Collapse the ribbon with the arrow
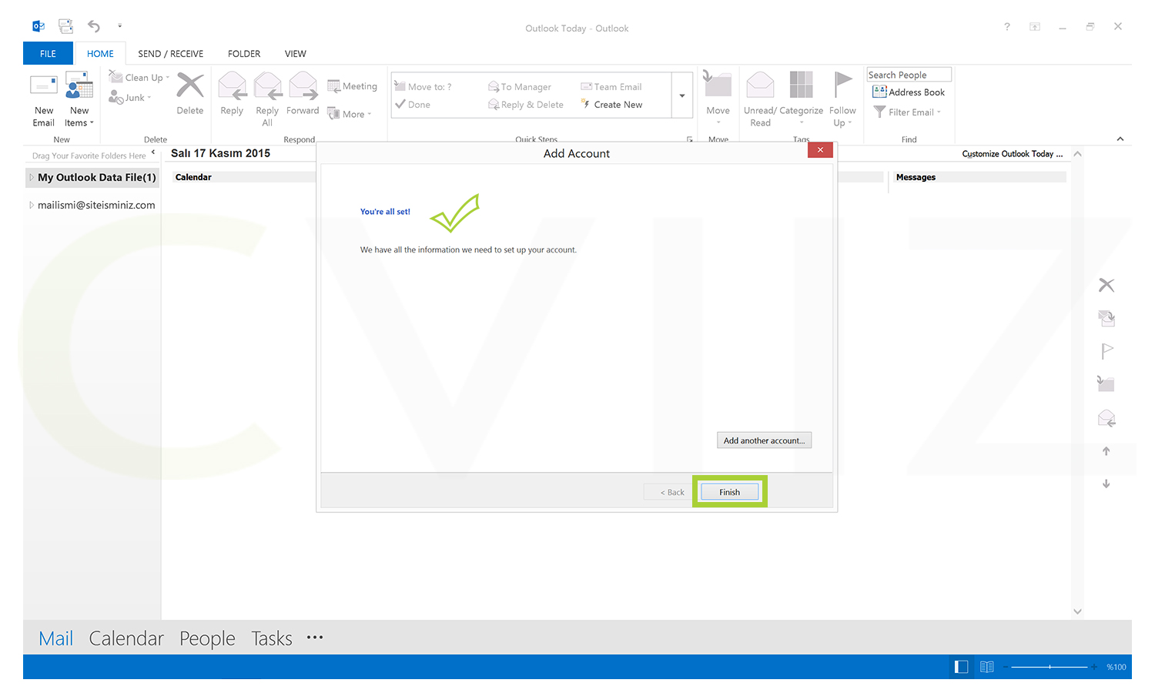 1120,139
